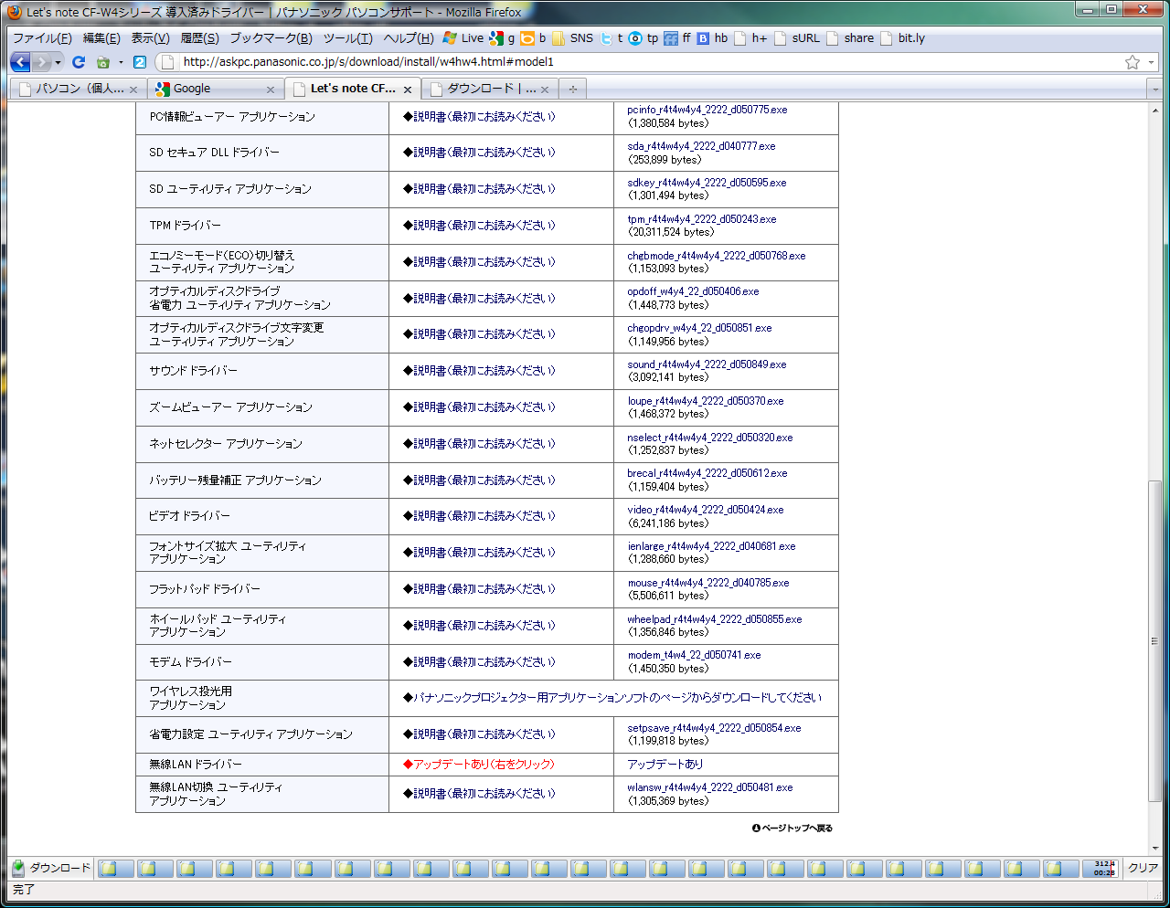Click the Forward arrow navigation button
This screenshot has height=908, width=1170.
tap(42, 62)
